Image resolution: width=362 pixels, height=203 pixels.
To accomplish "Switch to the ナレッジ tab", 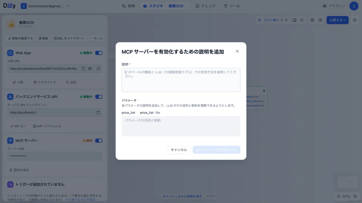I will [x=205, y=6].
